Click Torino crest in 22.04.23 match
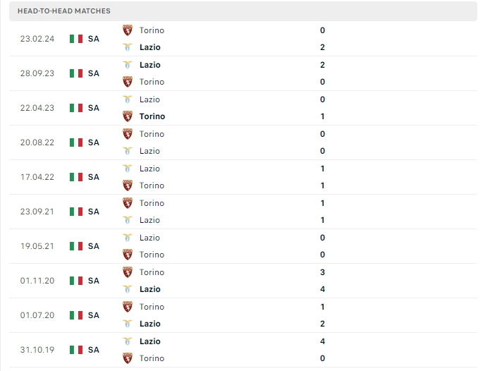The image size is (485, 371). (128, 116)
